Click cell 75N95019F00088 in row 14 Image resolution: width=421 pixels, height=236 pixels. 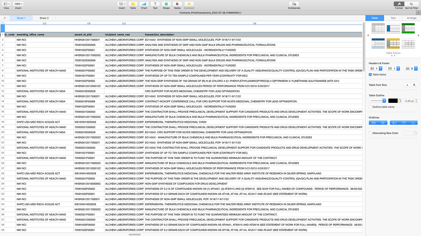coord(89,101)
